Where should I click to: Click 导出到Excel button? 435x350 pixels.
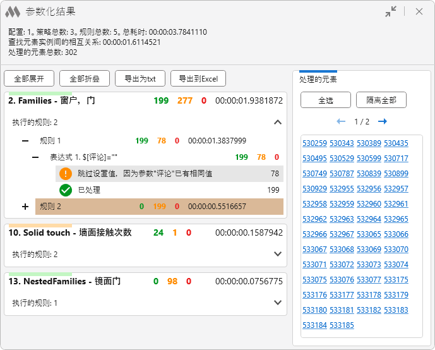[x=198, y=79]
